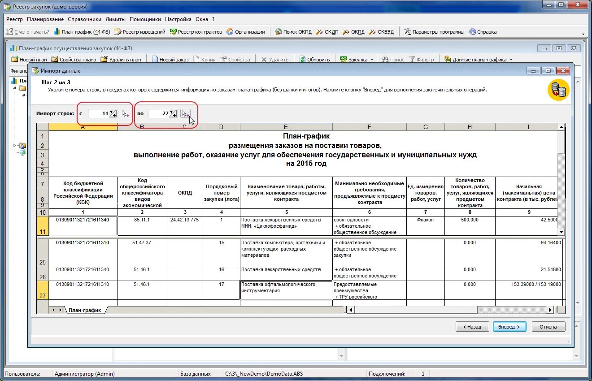This screenshot has height=381, width=592.
Task: Click cell 'Поставка компьютера, оргтехники'
Action: click(286, 252)
